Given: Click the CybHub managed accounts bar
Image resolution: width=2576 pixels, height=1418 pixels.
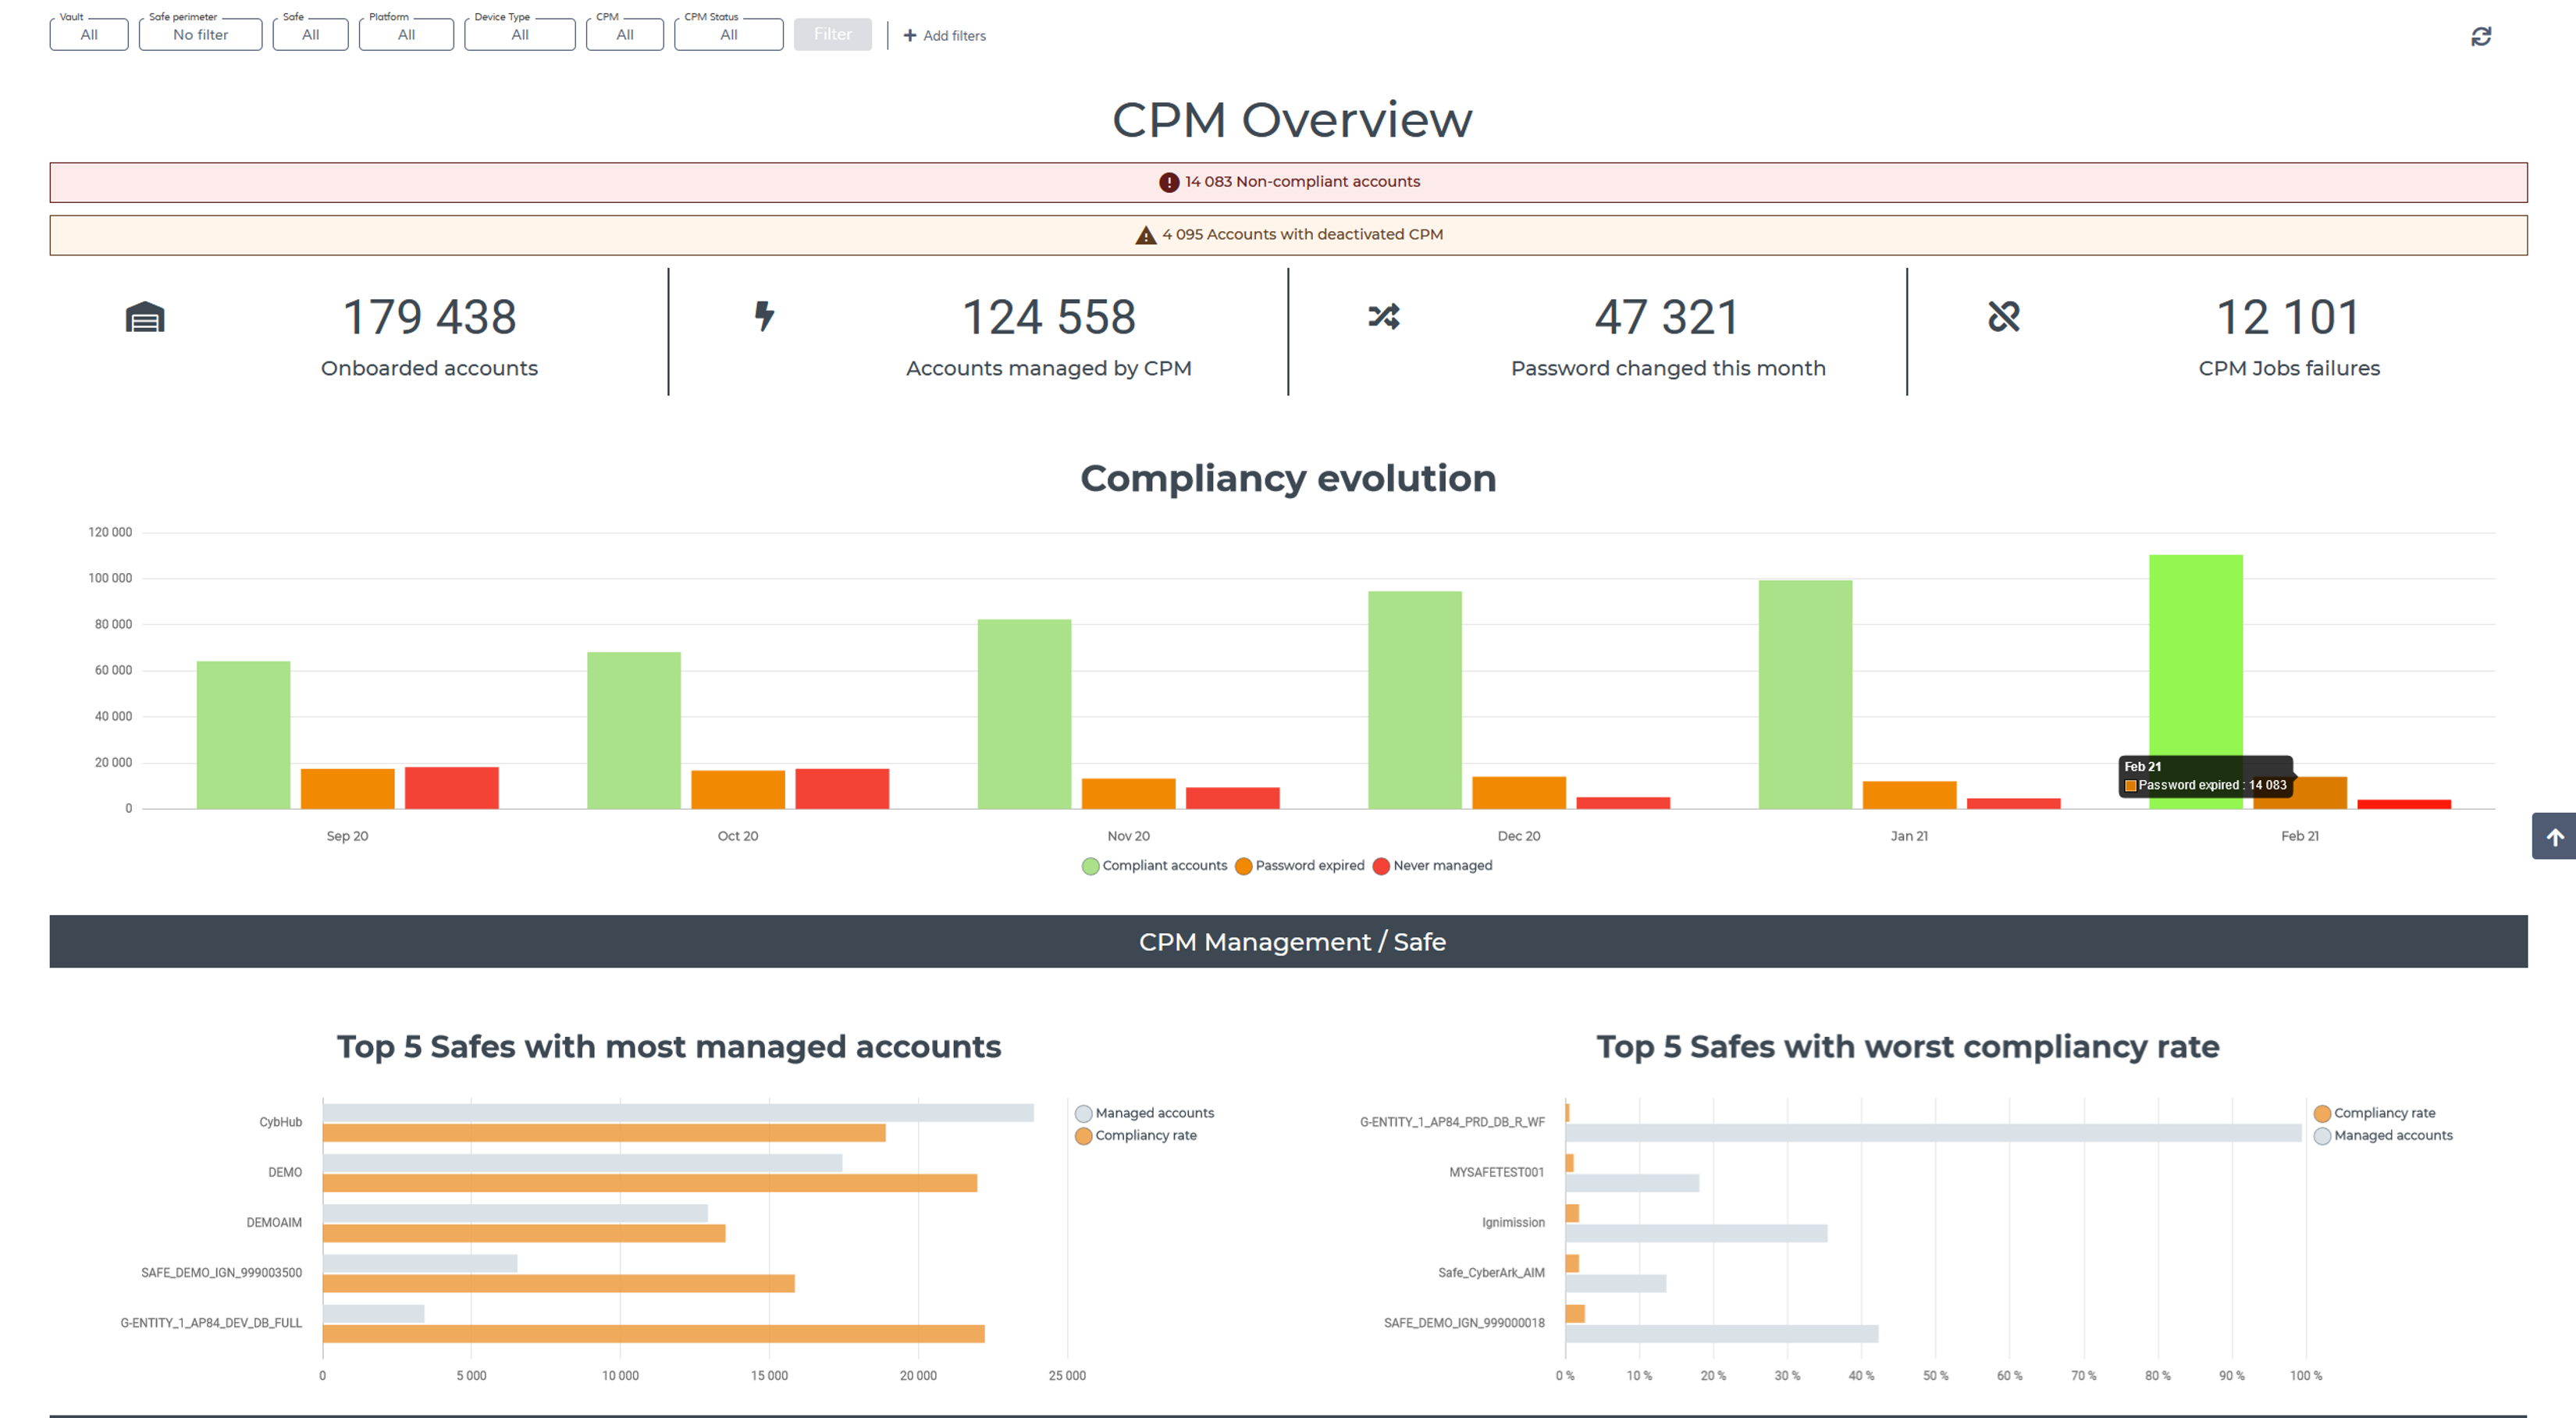Looking at the screenshot, I should click(x=677, y=1113).
